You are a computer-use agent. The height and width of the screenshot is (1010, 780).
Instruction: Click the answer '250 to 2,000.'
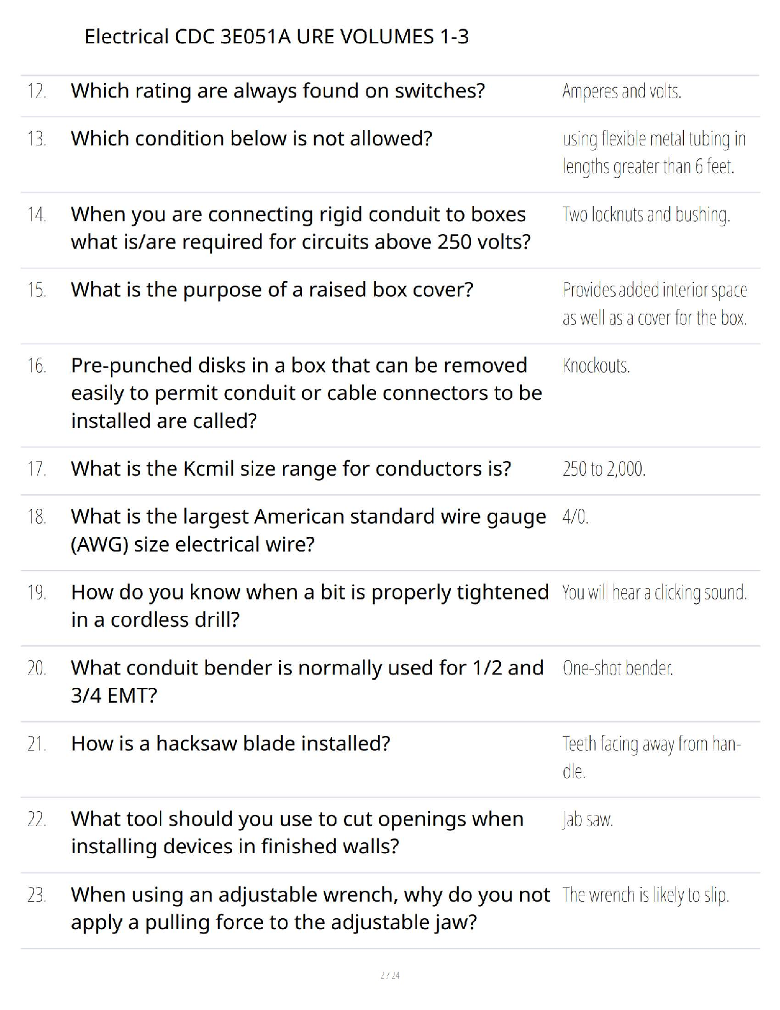pyautogui.click(x=604, y=470)
